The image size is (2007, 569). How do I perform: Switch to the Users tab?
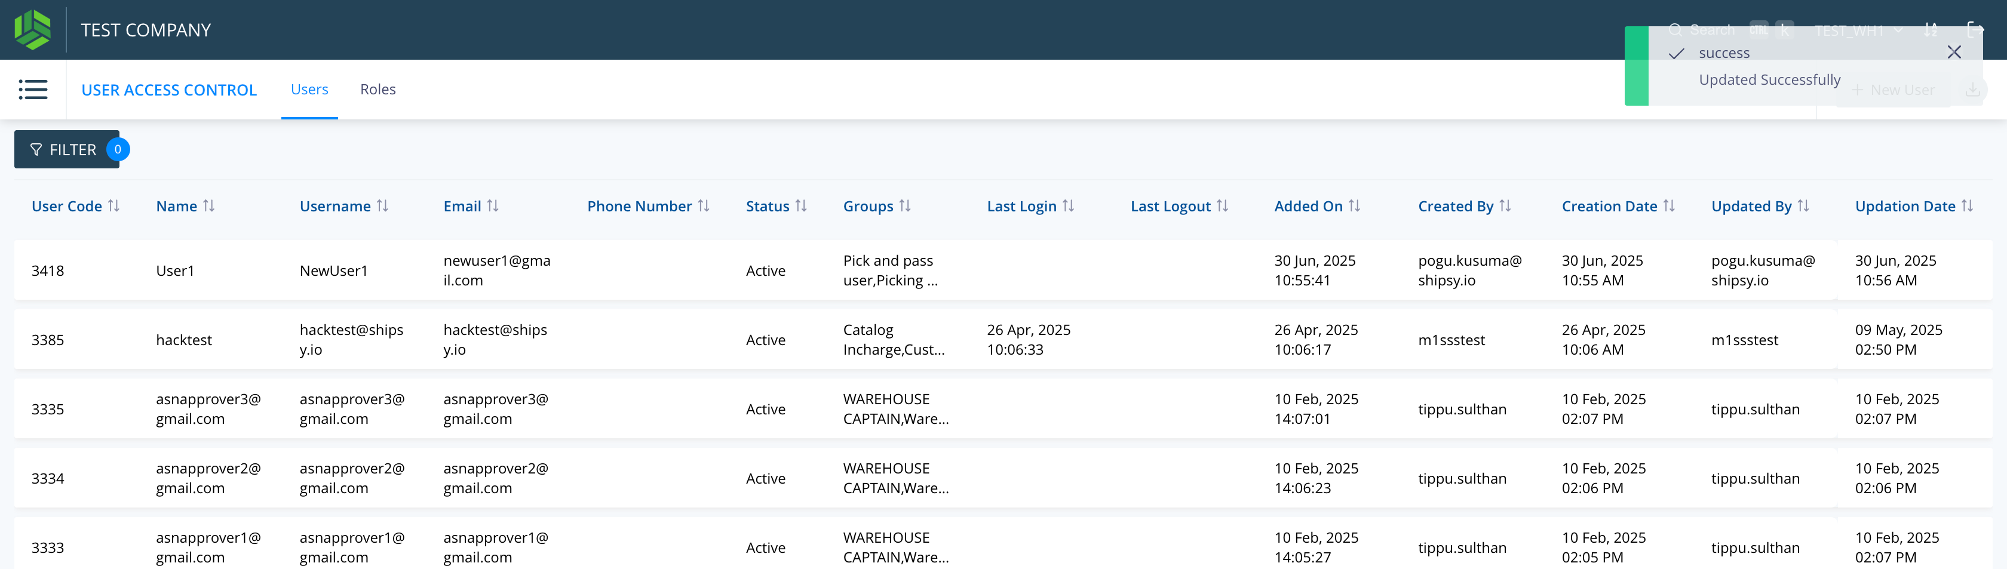click(309, 90)
